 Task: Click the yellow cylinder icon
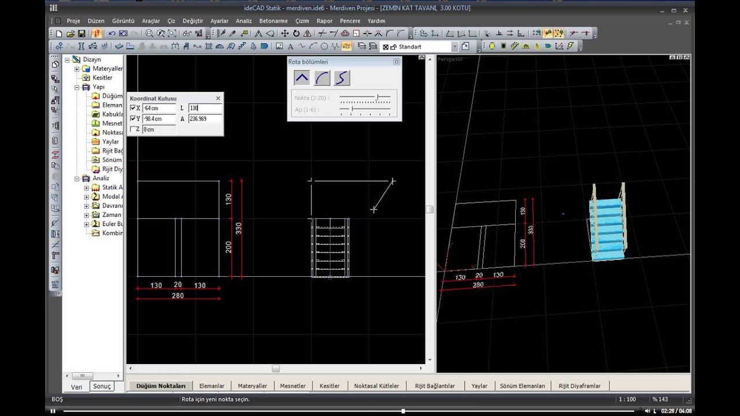tap(492, 46)
